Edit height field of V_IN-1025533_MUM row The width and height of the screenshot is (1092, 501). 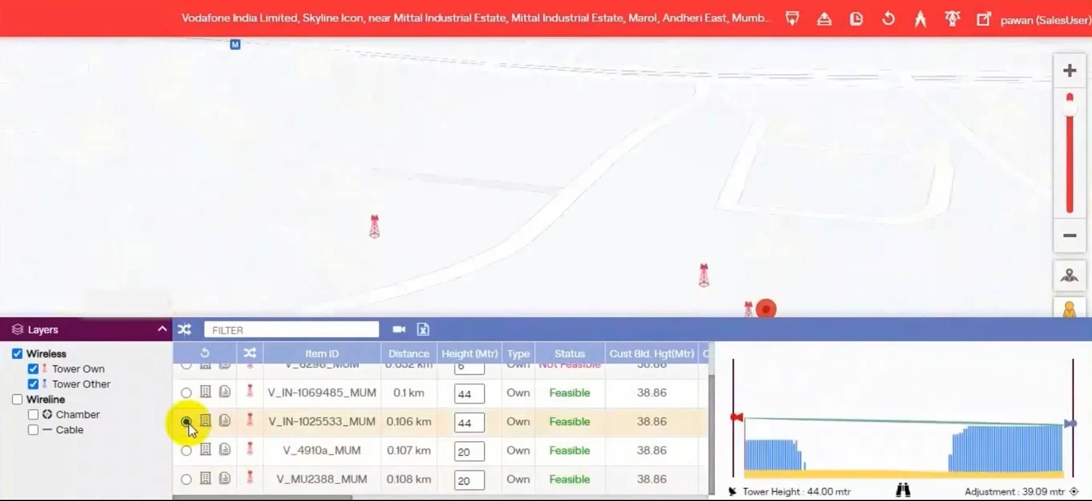[x=469, y=422]
